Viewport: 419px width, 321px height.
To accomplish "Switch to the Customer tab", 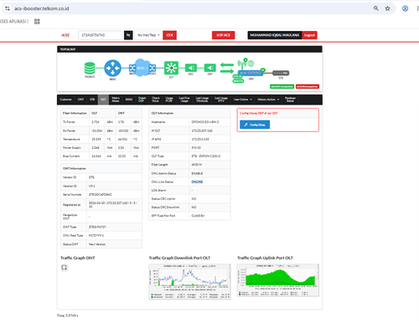I will pos(65,99).
